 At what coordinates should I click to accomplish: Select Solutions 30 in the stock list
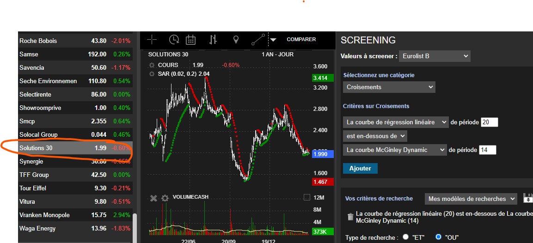(x=75, y=148)
